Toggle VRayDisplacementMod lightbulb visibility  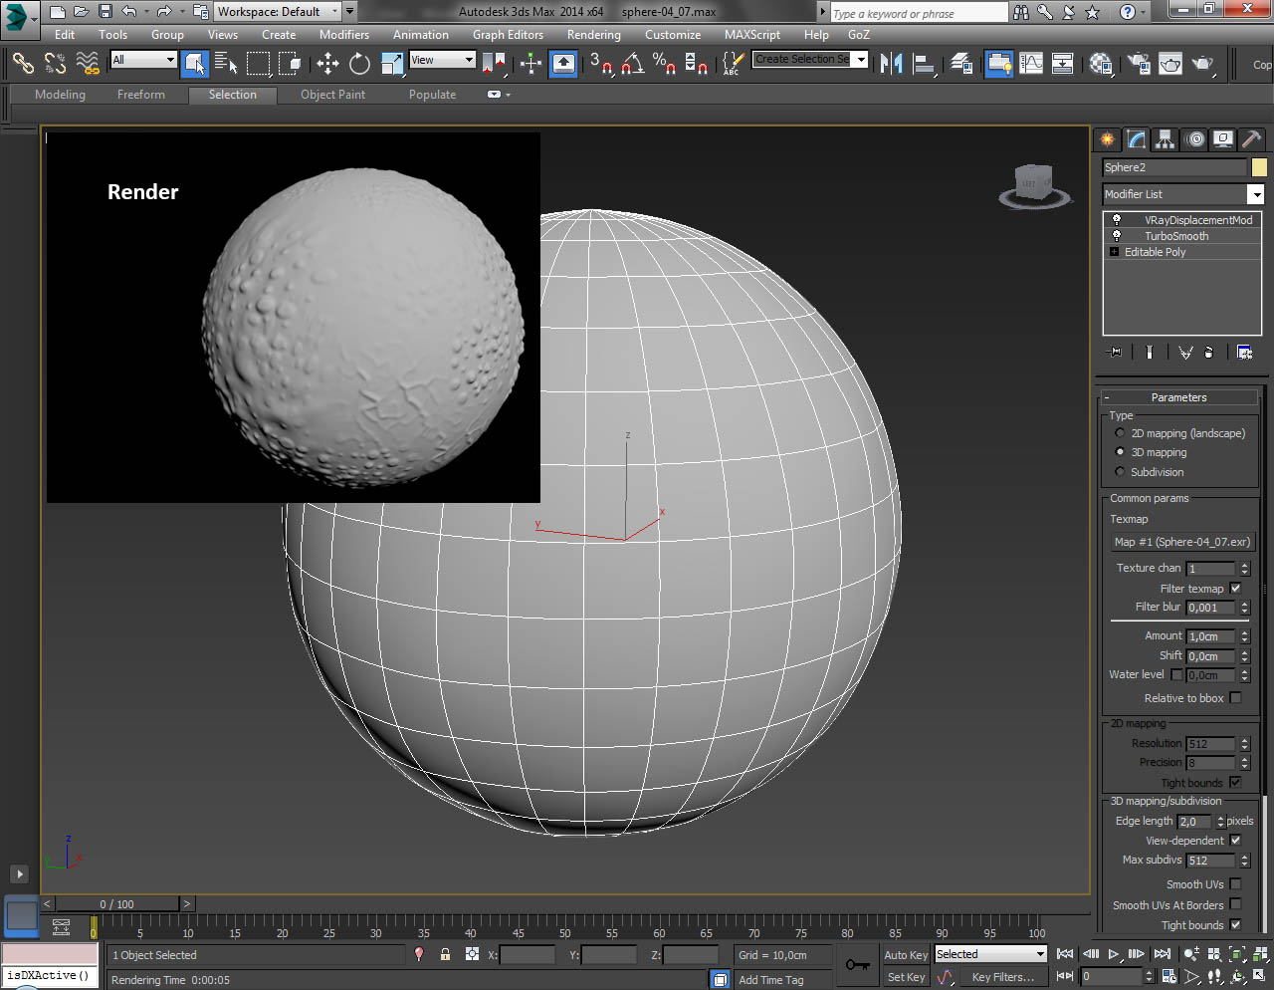(x=1117, y=220)
